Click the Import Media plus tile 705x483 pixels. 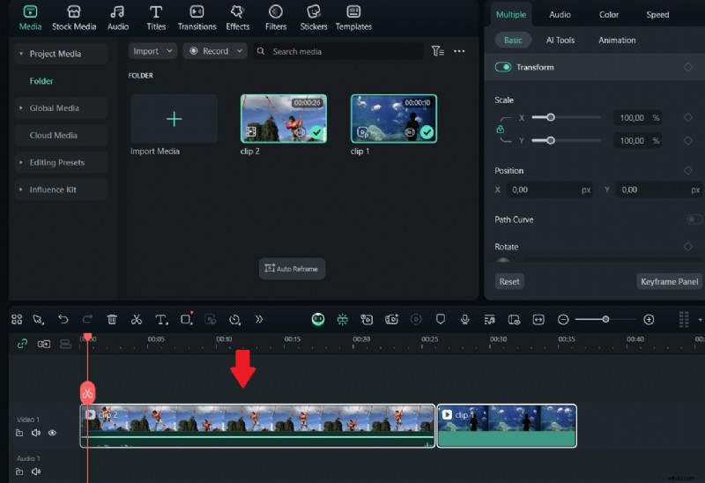point(174,119)
